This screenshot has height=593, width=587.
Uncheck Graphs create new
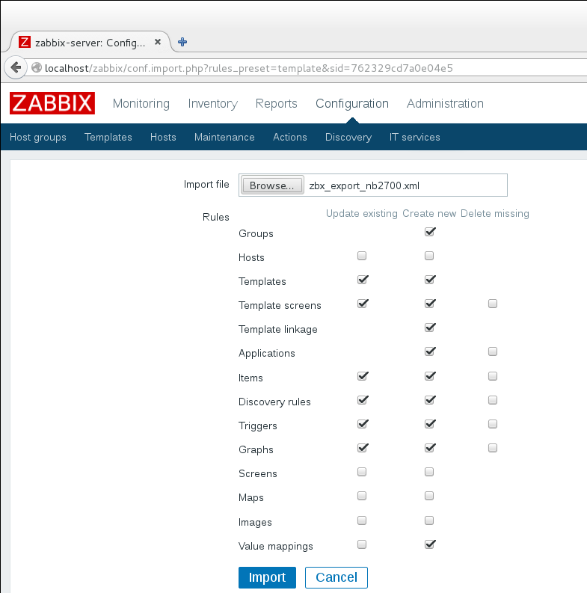click(x=430, y=448)
